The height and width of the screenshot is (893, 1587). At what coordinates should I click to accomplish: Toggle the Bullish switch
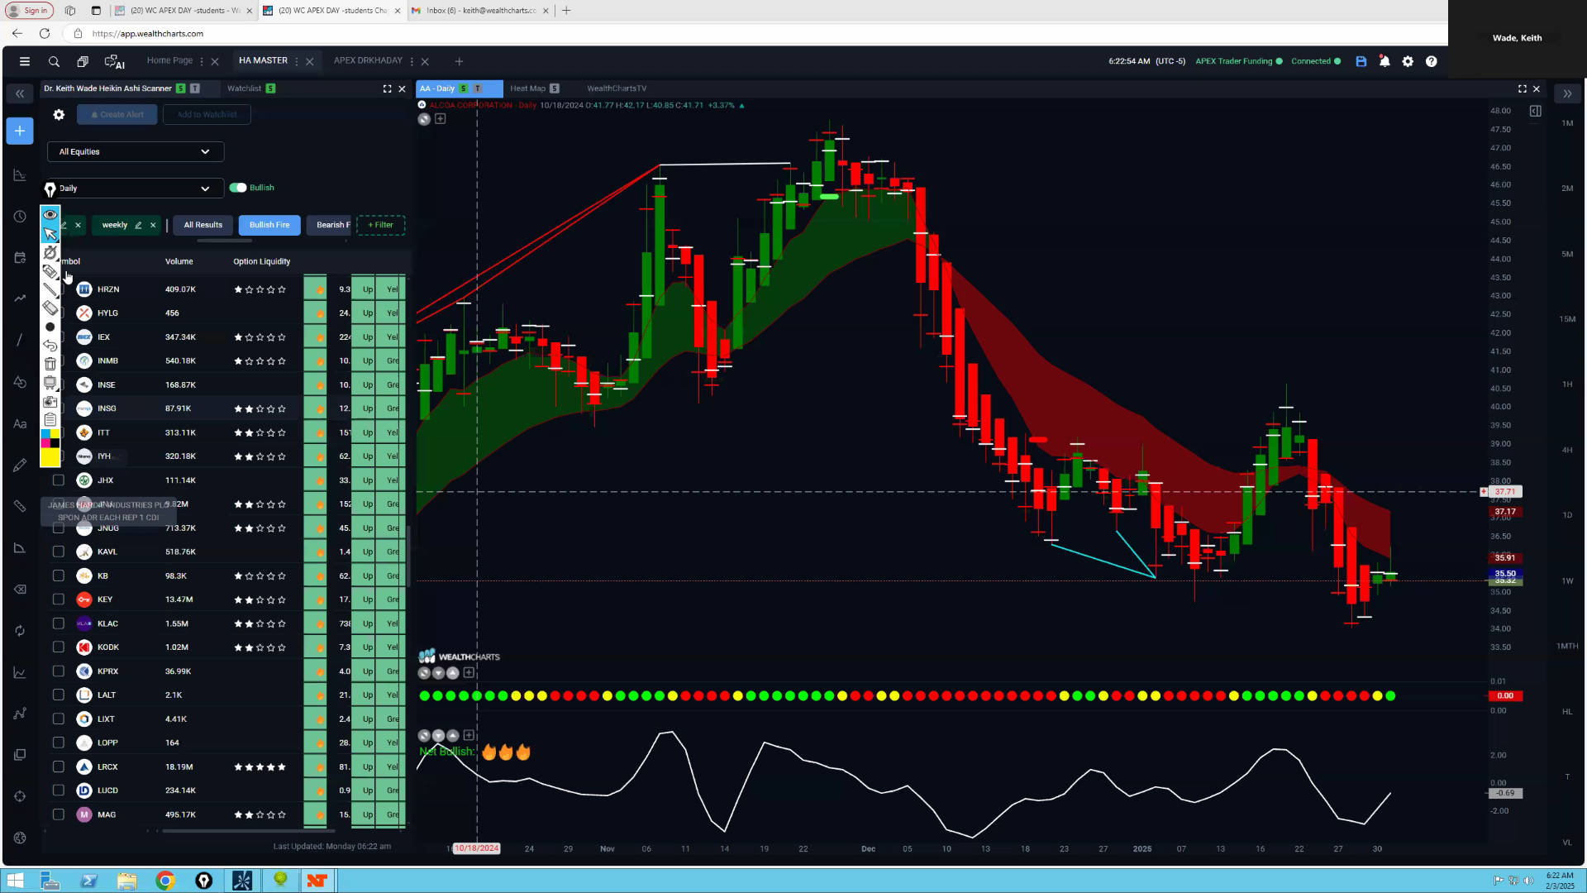tap(238, 188)
